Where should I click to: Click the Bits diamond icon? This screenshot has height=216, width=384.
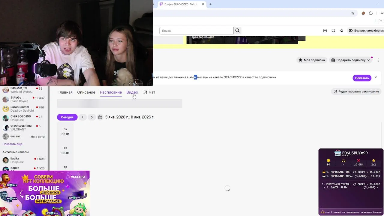coord(342,31)
